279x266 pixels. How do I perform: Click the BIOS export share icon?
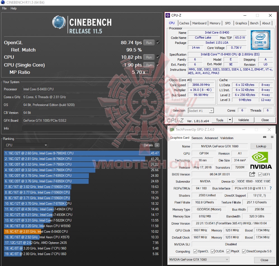pyautogui.click(x=252, y=174)
